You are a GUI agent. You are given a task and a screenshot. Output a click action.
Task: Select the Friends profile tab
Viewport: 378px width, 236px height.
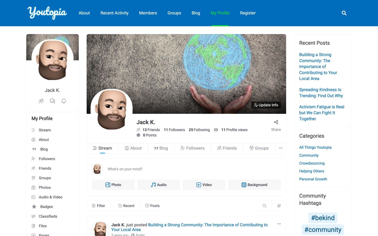[227, 148]
